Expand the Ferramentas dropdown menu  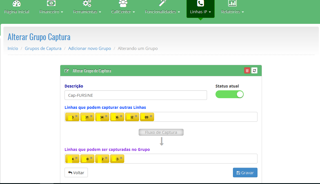click(x=87, y=12)
